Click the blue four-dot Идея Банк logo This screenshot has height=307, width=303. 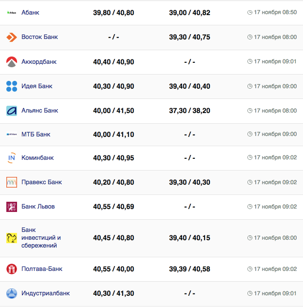(12, 86)
